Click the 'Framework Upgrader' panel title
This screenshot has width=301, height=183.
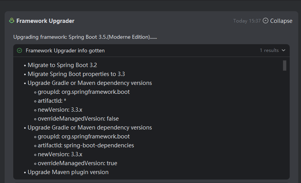point(45,21)
